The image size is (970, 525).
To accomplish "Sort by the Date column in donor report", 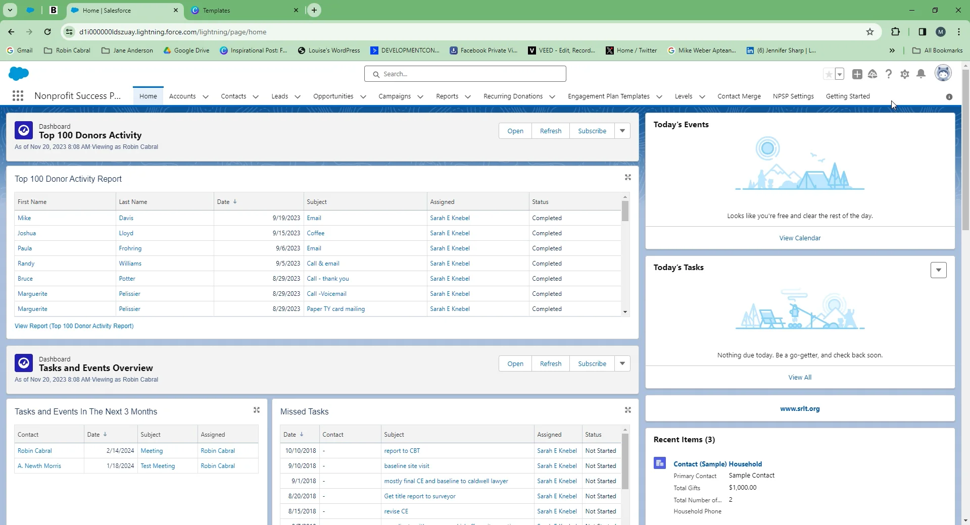I will 227,202.
